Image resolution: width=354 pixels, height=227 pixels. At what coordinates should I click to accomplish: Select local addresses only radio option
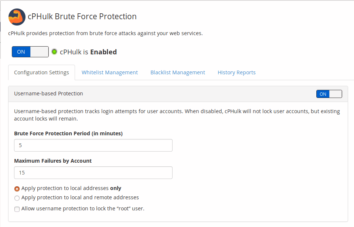point(17,189)
